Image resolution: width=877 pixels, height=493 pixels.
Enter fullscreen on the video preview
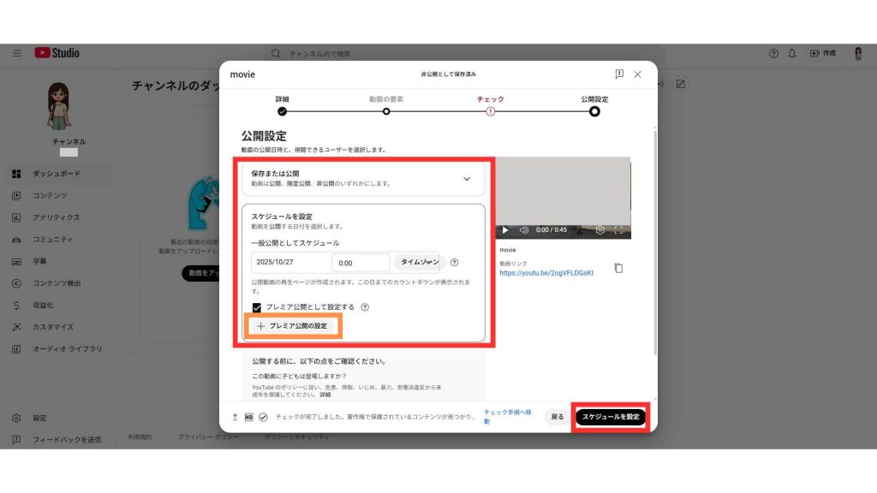click(618, 230)
